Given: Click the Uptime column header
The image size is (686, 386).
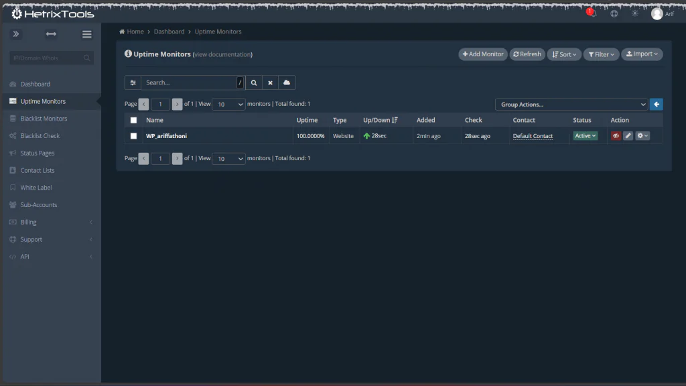Looking at the screenshot, I should 307,121.
